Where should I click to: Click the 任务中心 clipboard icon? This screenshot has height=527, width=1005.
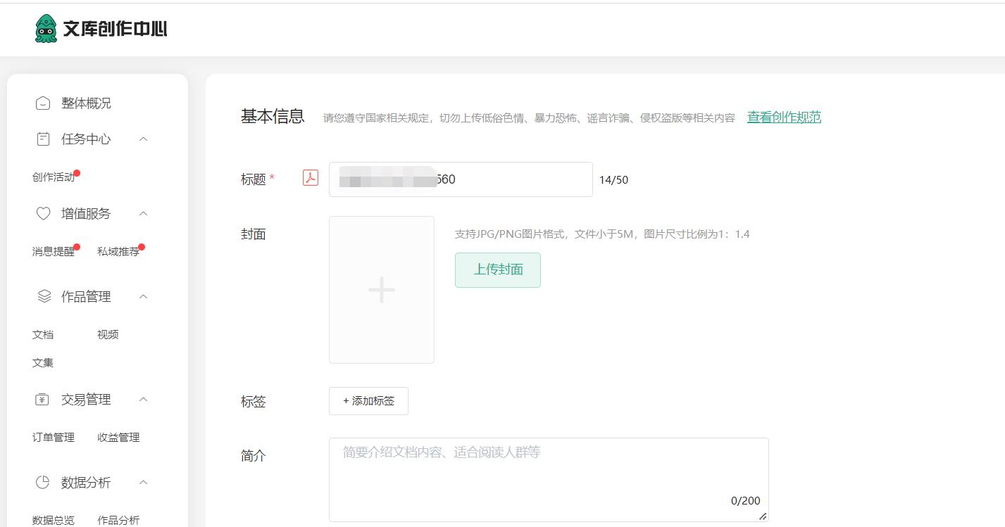[43, 139]
